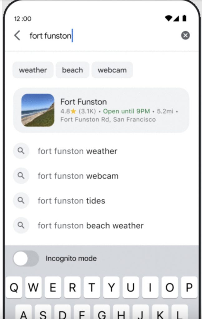Select the weather suggestion chip
Viewport: 202px width, 319px height.
(x=33, y=70)
